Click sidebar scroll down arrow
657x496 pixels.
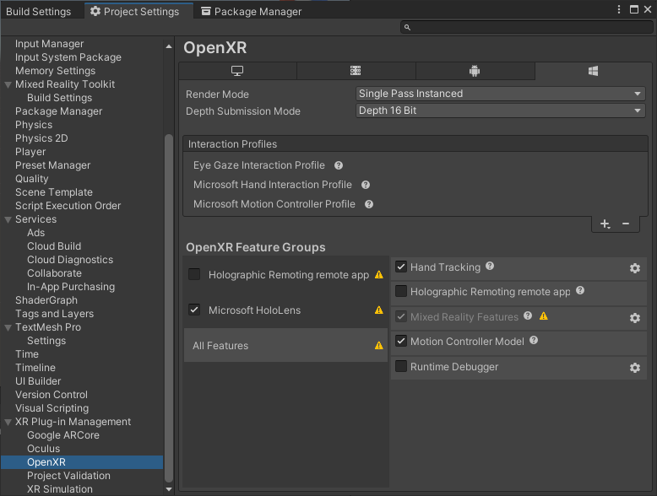pyautogui.click(x=169, y=489)
